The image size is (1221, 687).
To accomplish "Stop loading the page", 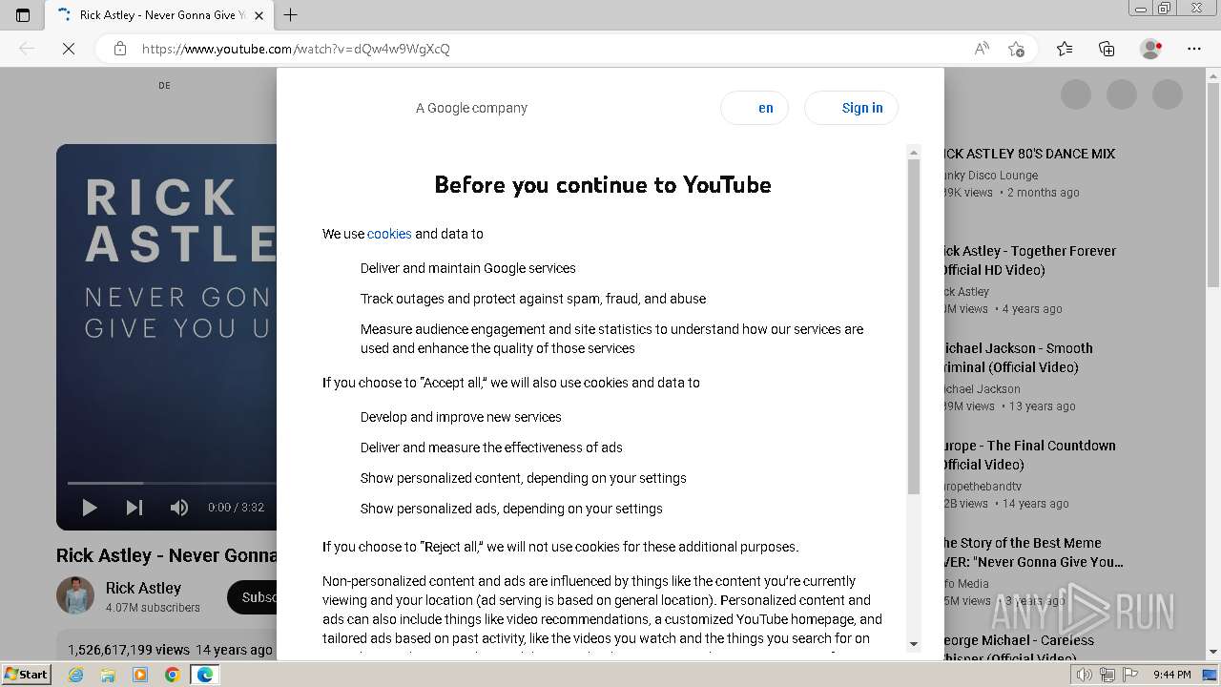I will pos(69,49).
